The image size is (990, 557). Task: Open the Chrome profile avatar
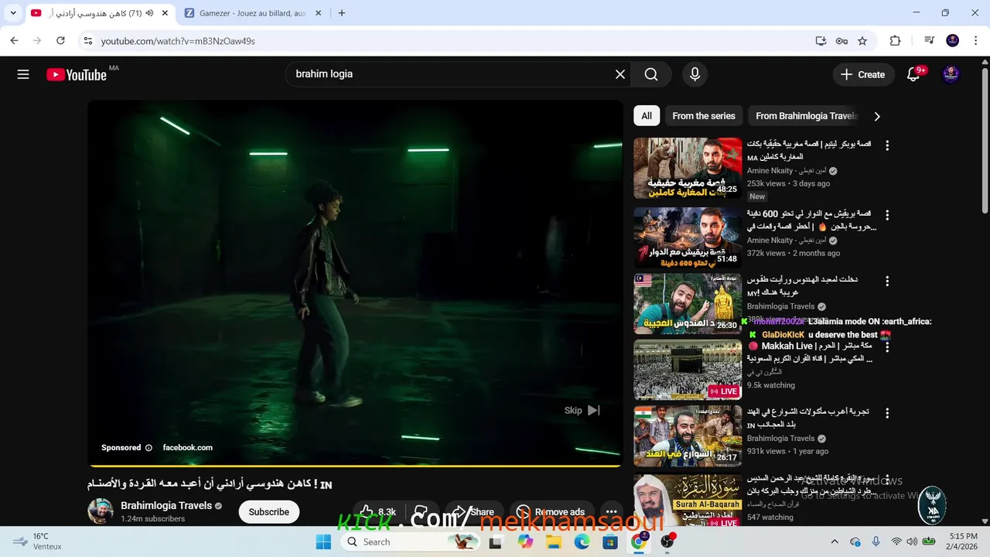tap(953, 40)
